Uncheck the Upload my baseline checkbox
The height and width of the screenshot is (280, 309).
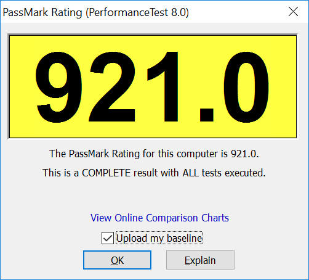pyautogui.click(x=108, y=238)
